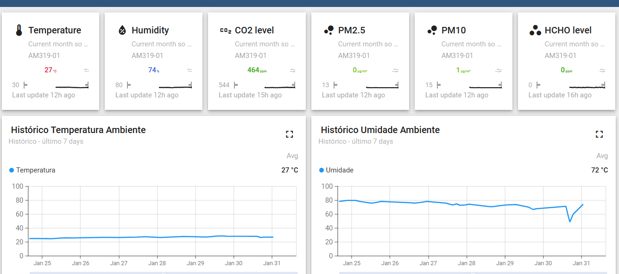The image size is (619, 274).
Task: Expand the Histórico Umidade Ambiente chart to fullscreen
Action: pyautogui.click(x=599, y=134)
